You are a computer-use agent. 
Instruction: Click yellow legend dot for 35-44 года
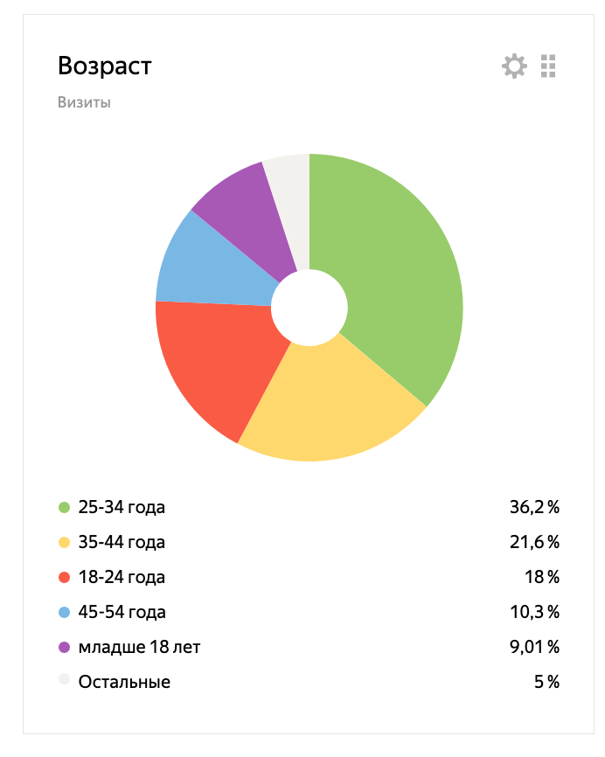(x=64, y=542)
